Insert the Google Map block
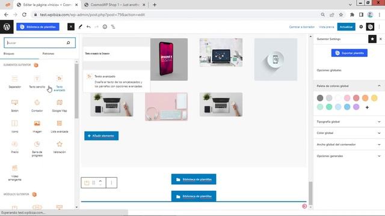The height and width of the screenshot is (216, 385). (60, 106)
